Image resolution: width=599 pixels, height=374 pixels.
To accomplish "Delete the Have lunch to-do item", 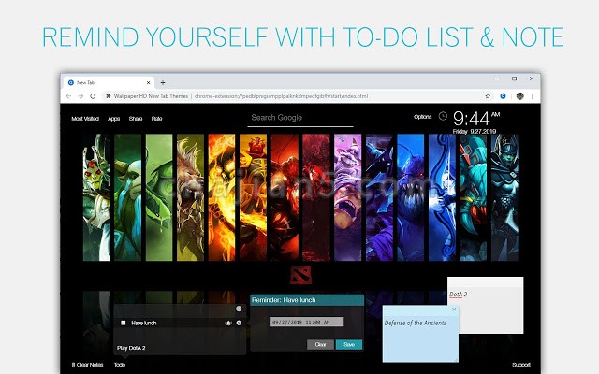I will pos(239,323).
